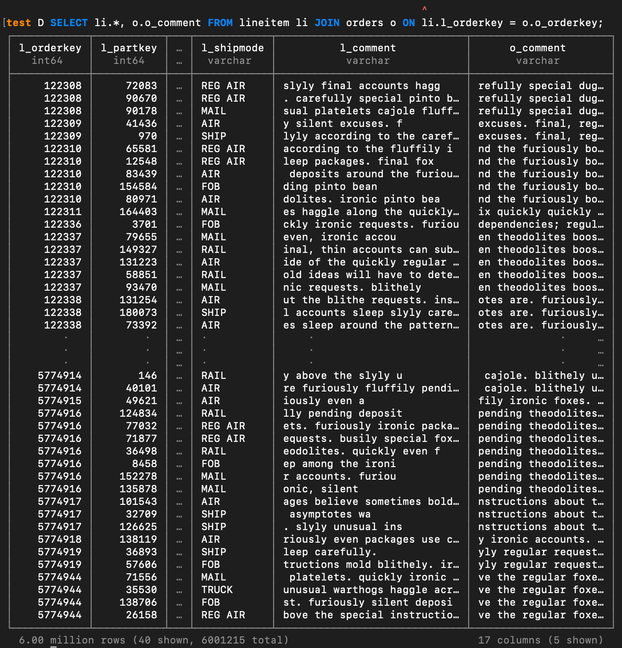This screenshot has width=622, height=648.
Task: Click comment 'y above the slyly u'
Action: 343,376
